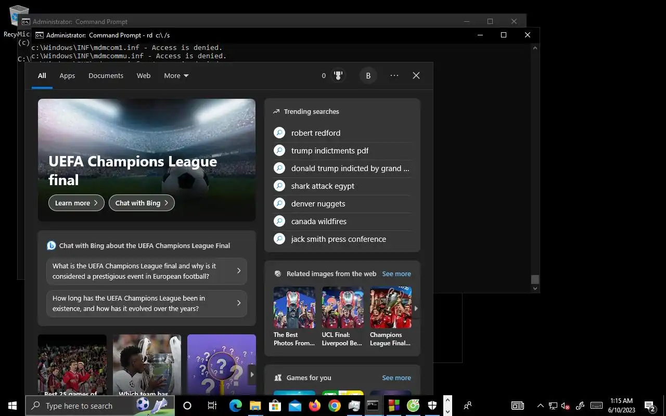Screen dimensions: 666x416
Task: Switch to the Web search tab
Action: point(144,75)
